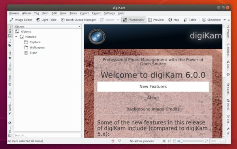237x149 pixels.
Task: Click the welcome page vertical scrollbar
Action: click(224, 81)
